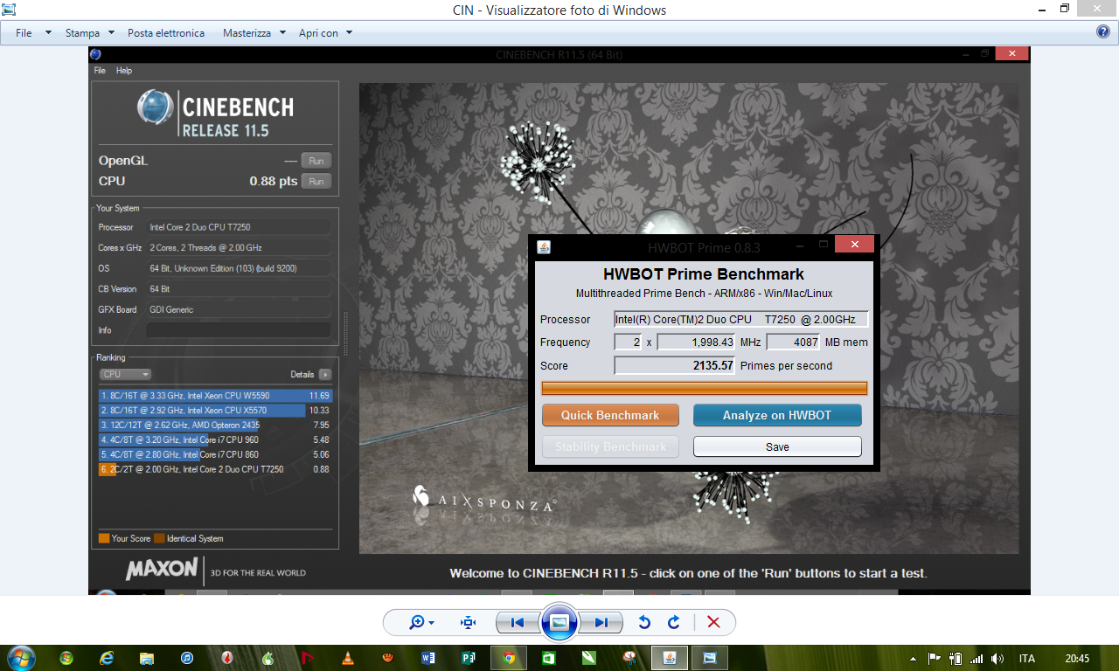
Task: Open the Action Center flag icon
Action: [934, 659]
